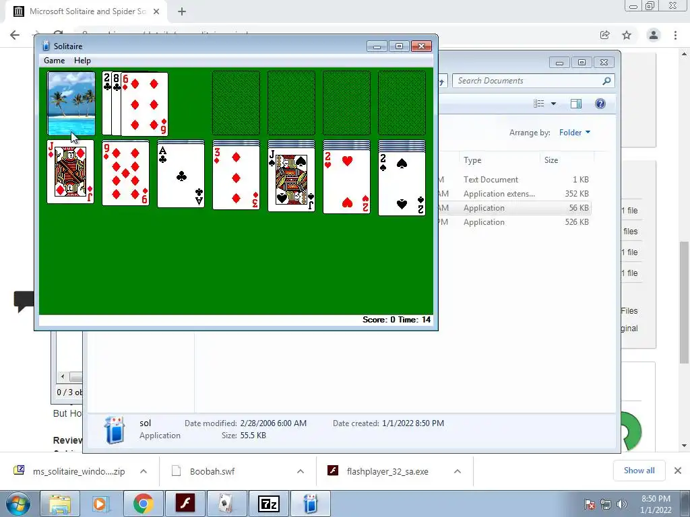The image size is (690, 517).
Task: Select the Application extension row
Action: click(515, 193)
